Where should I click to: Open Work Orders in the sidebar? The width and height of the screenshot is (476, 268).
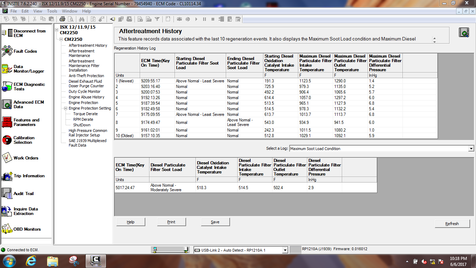(20, 158)
